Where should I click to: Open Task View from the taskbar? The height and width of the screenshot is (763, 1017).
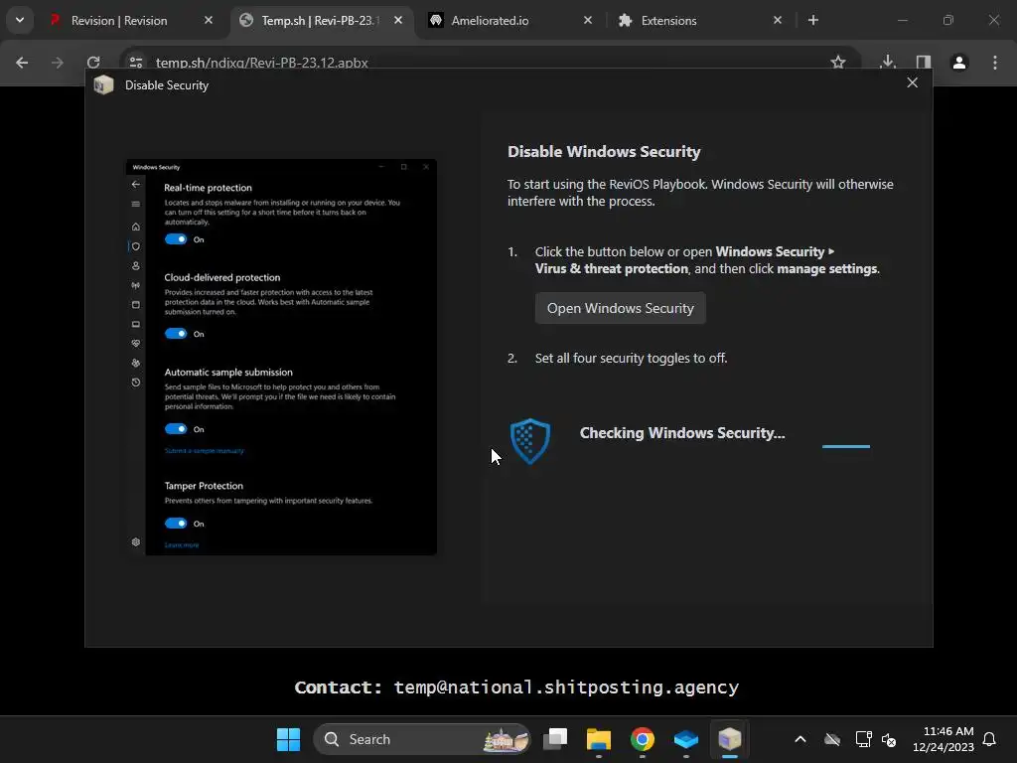click(555, 739)
